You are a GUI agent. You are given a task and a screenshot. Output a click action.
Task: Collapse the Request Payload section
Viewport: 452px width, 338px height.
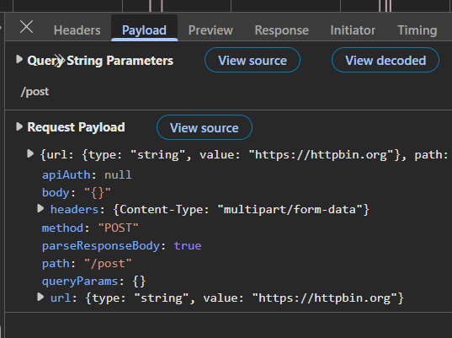19,126
